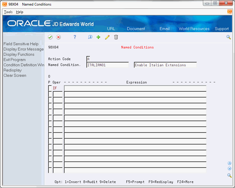This screenshot has height=188, width=235.
Task: Focus the last Expression field in grid
Action: (135, 170)
